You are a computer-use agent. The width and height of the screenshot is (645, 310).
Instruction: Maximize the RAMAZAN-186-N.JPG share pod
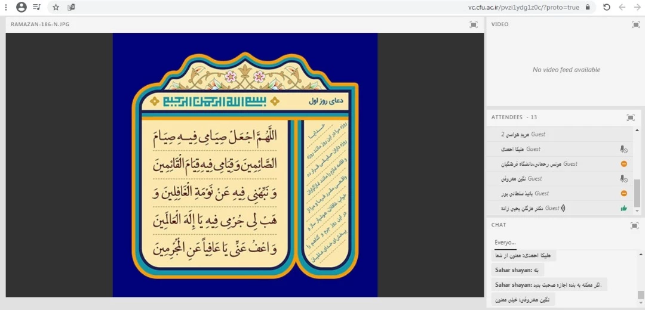(x=474, y=24)
